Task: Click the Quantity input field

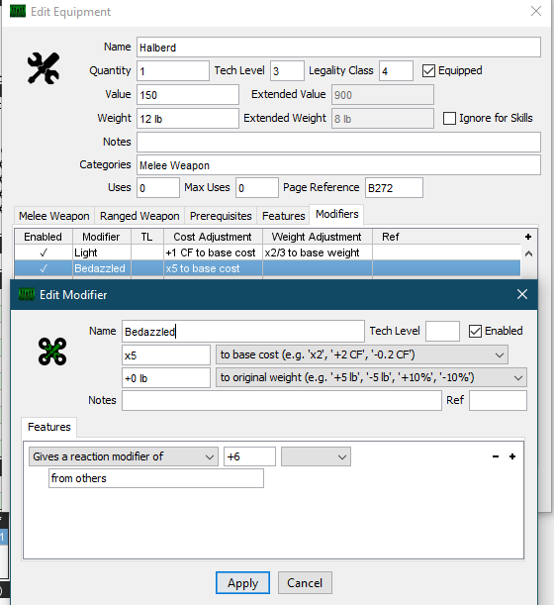Action: tap(173, 71)
